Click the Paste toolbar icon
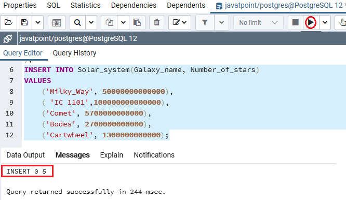 click(137, 22)
